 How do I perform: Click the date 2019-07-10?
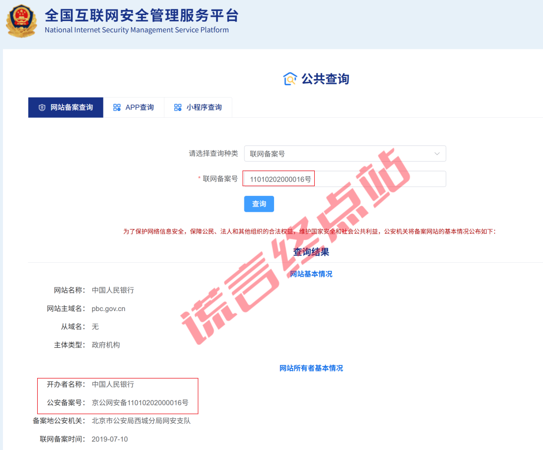[x=110, y=439]
